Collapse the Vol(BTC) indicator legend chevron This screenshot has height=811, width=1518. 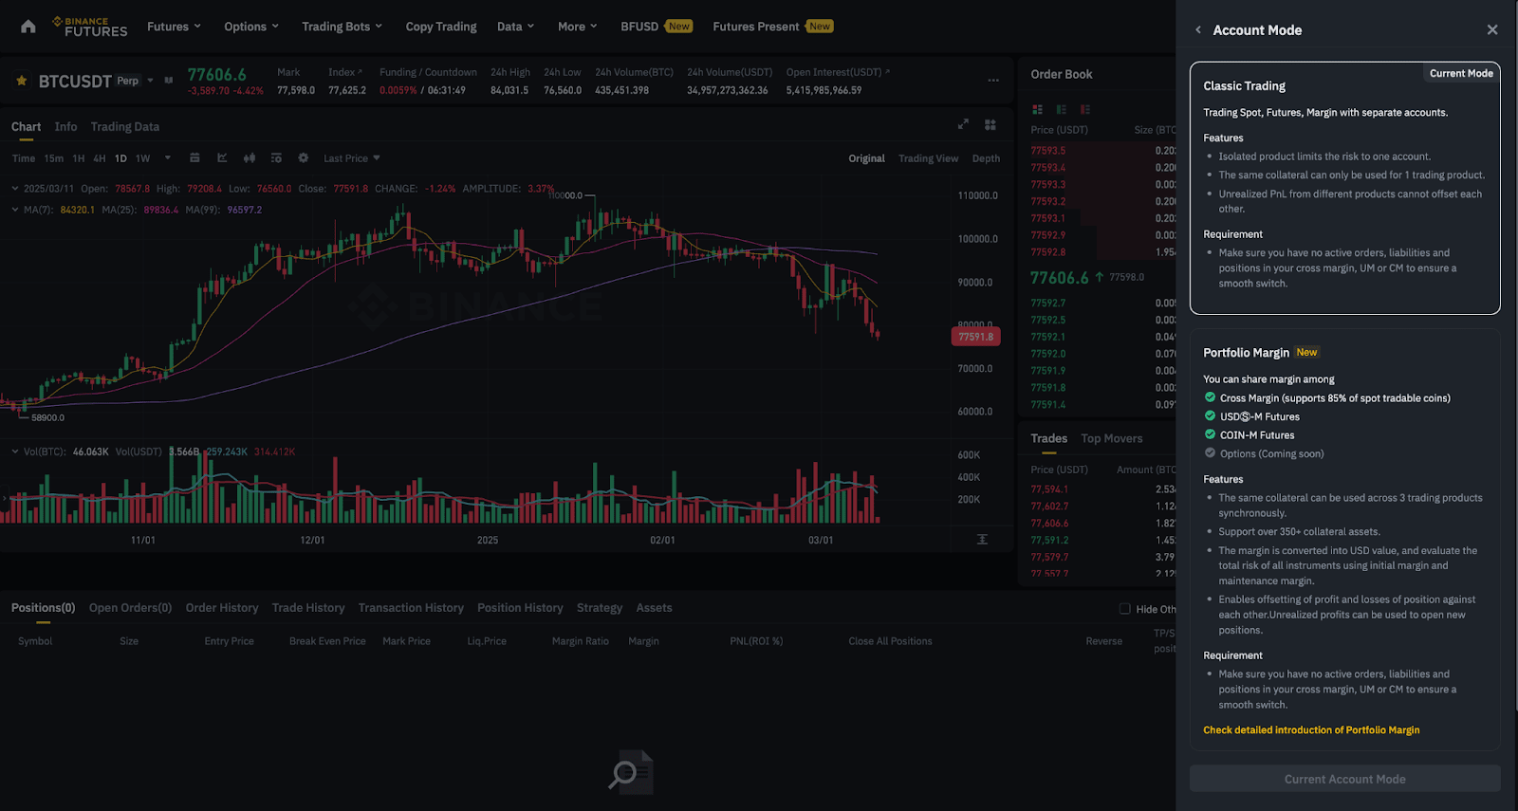pyautogui.click(x=15, y=452)
